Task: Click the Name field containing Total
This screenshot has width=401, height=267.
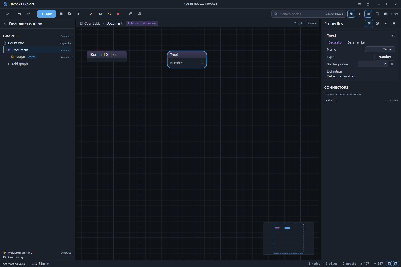Action: (380, 49)
